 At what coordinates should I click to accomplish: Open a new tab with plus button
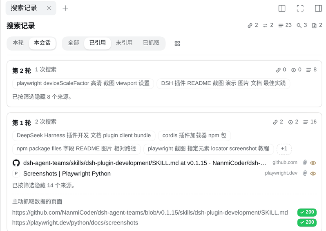65,8
